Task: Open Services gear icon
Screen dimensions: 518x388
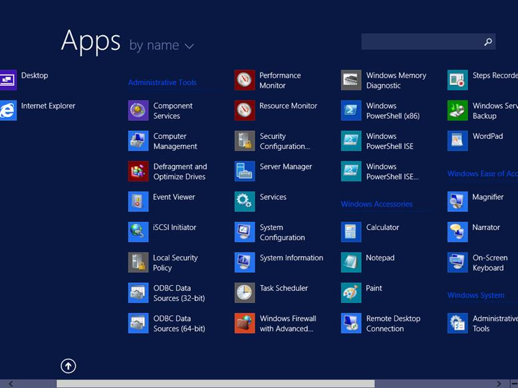Action: 245,201
